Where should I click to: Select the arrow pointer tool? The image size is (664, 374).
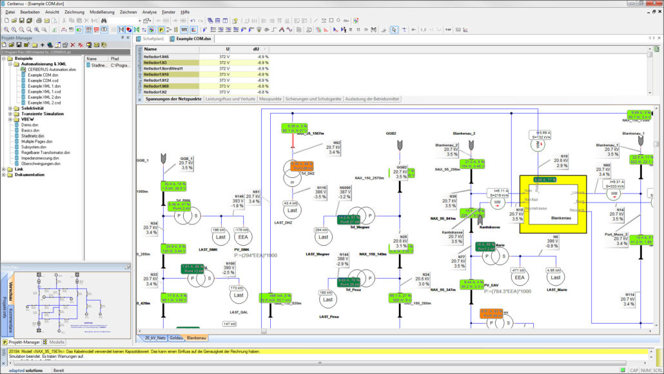(395, 30)
